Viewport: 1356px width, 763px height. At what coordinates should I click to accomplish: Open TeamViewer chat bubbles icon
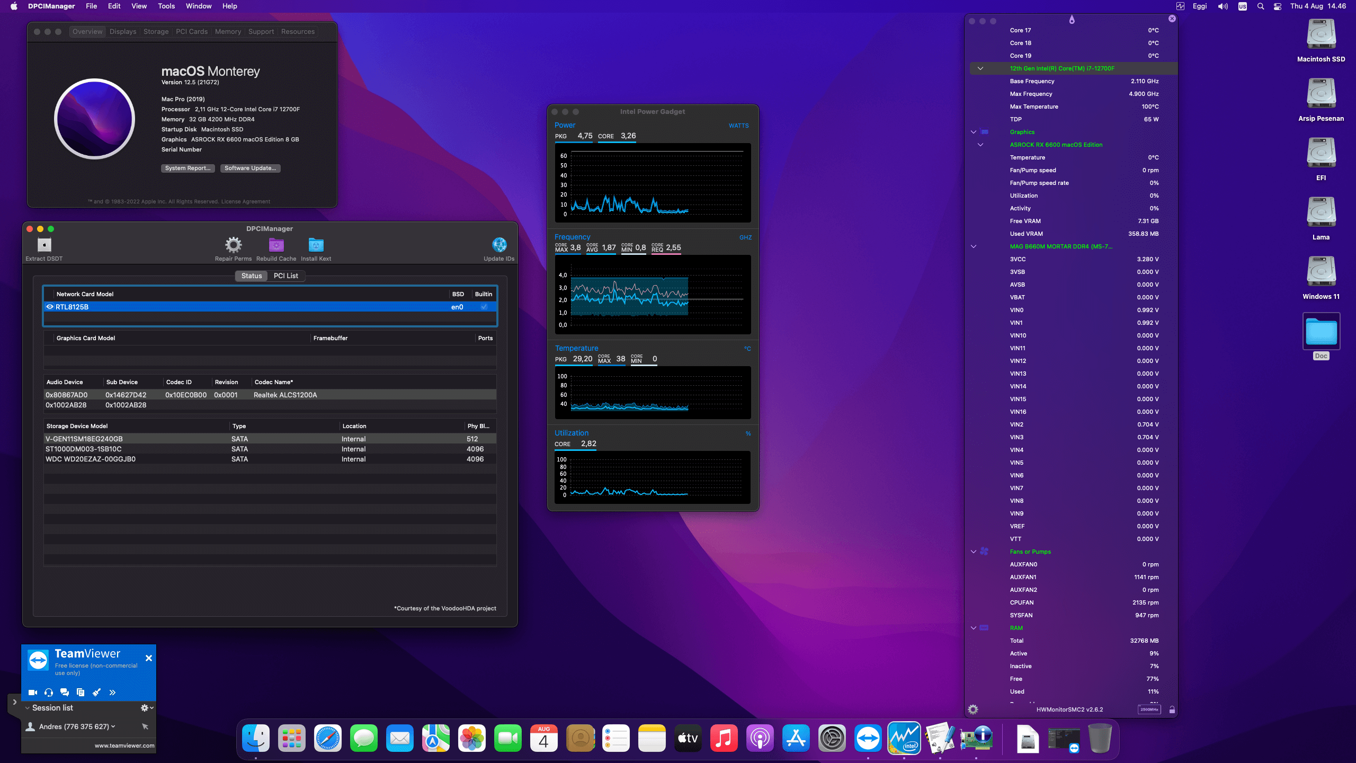65,692
